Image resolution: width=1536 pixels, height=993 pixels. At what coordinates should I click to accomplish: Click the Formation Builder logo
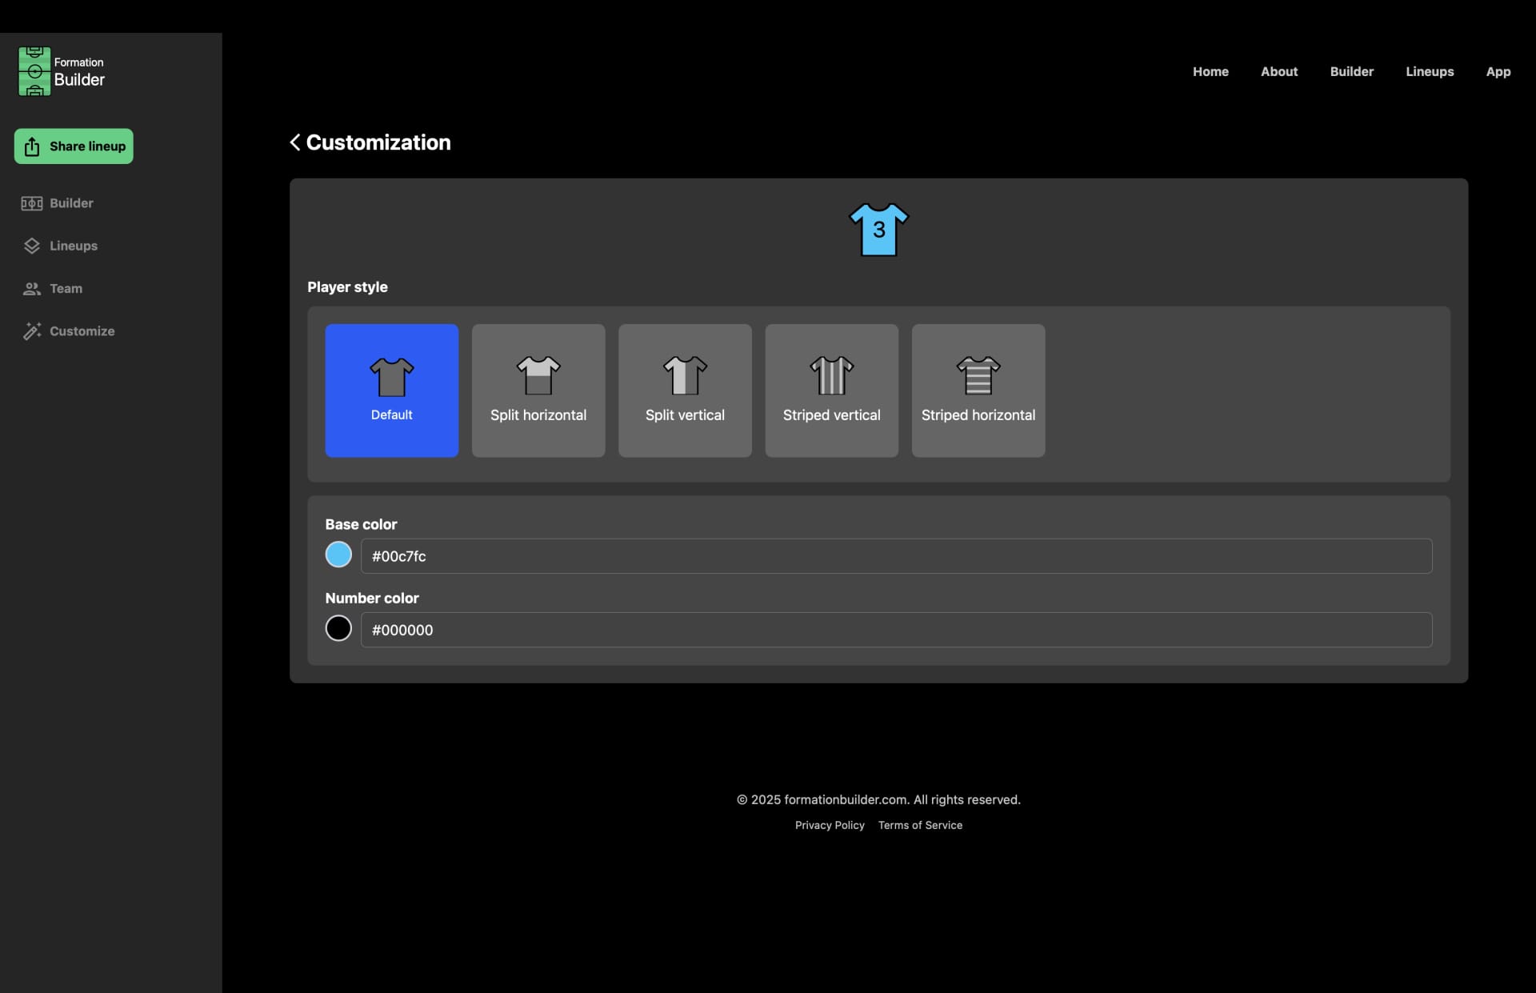(62, 71)
